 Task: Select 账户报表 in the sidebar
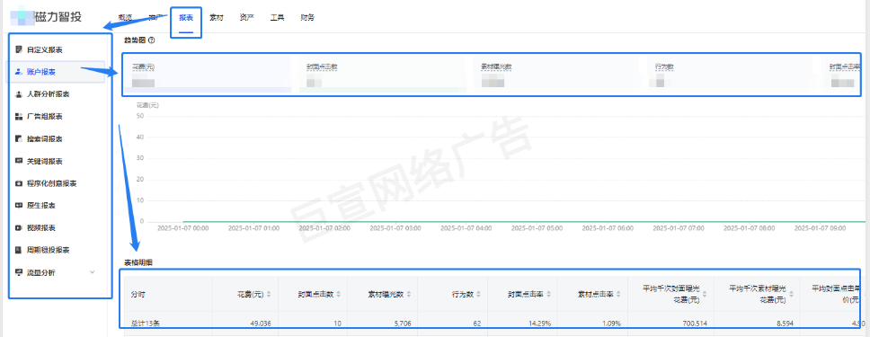pyautogui.click(x=57, y=72)
